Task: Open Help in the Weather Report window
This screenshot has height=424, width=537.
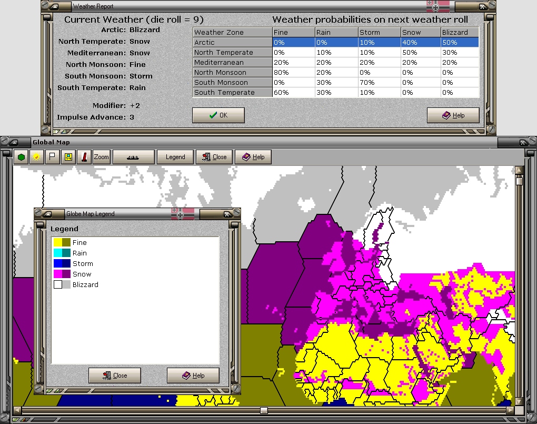Action: tap(453, 115)
